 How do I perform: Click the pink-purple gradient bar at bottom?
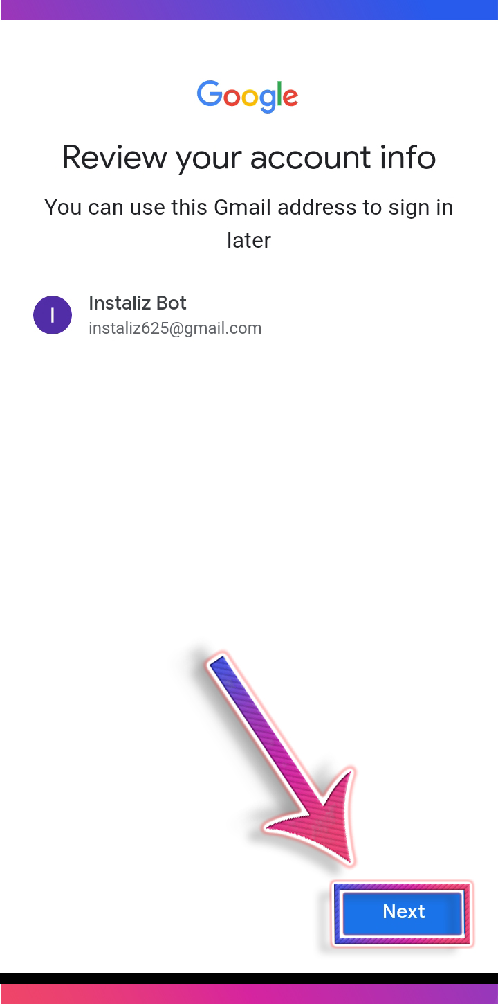tap(249, 994)
